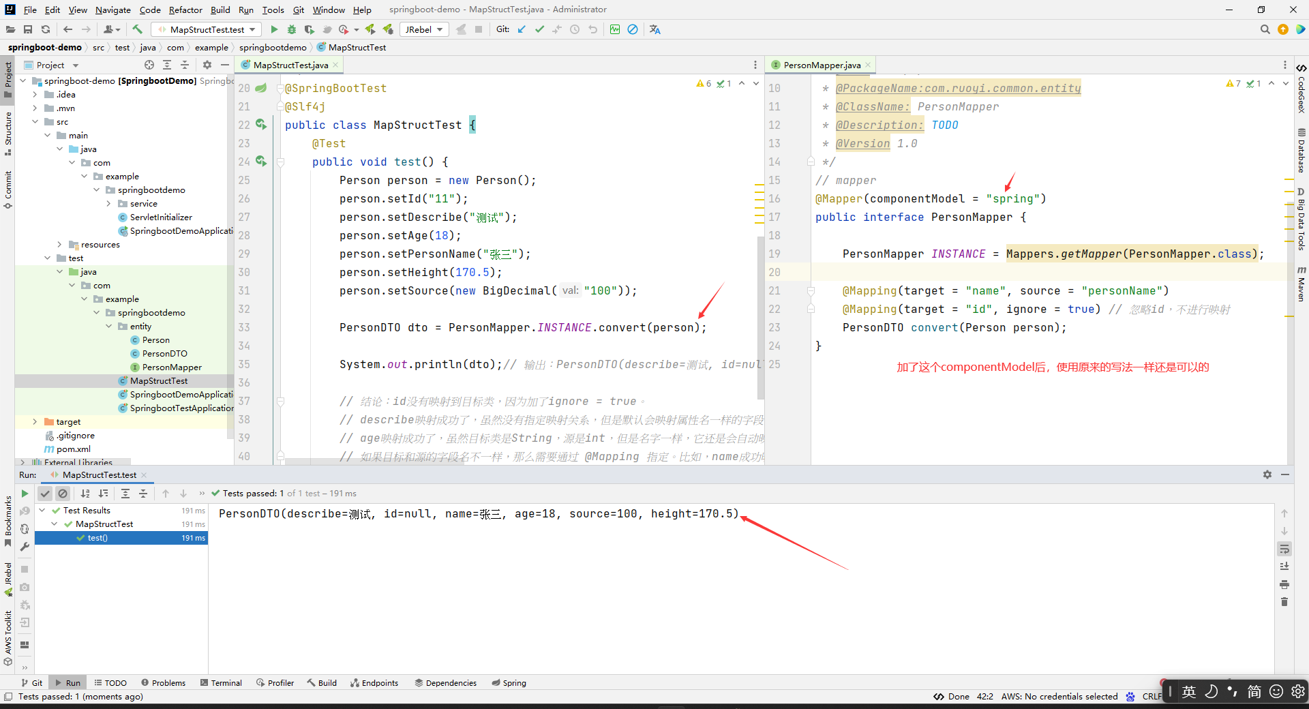The height and width of the screenshot is (709, 1309).
Task: Open the Terminal tool window tab
Action: [222, 682]
